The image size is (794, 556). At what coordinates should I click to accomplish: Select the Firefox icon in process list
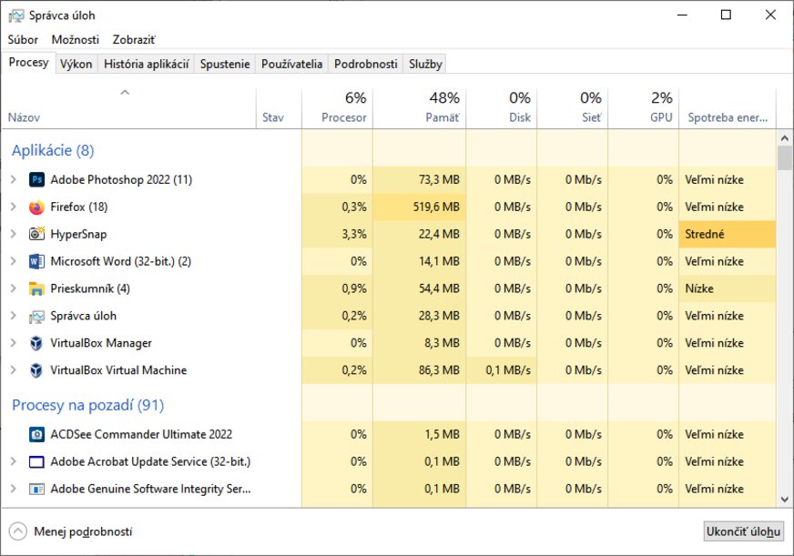36,207
